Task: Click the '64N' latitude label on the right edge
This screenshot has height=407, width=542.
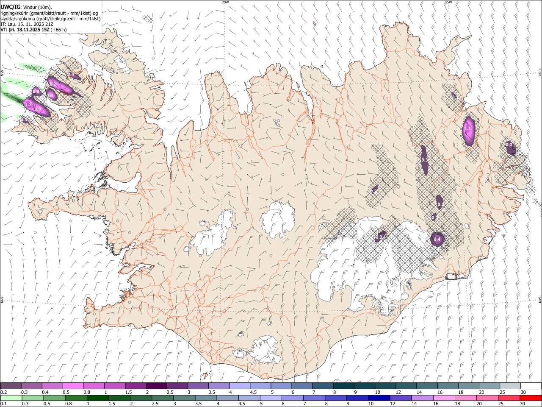Action: 539,299
